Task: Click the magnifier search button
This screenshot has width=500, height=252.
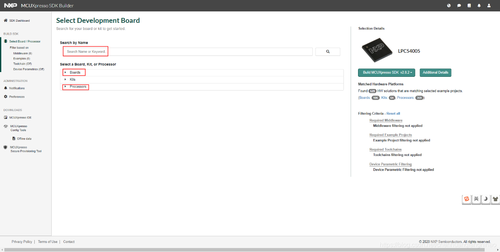Action: click(328, 52)
